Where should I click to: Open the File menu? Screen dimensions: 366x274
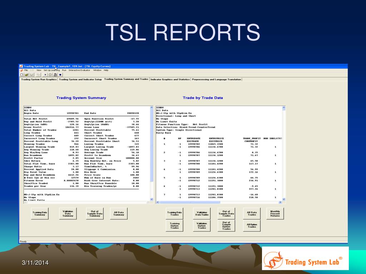(26, 70)
